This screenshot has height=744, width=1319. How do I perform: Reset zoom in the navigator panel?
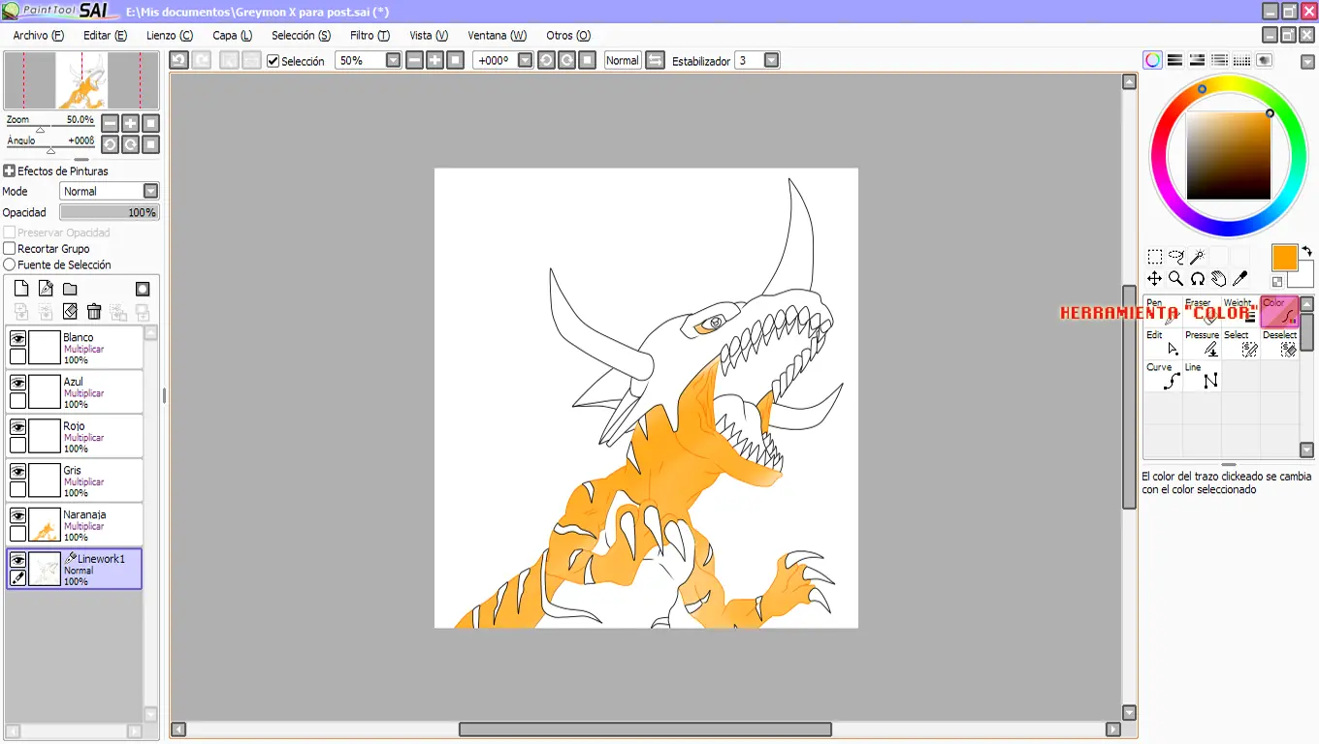click(x=150, y=123)
